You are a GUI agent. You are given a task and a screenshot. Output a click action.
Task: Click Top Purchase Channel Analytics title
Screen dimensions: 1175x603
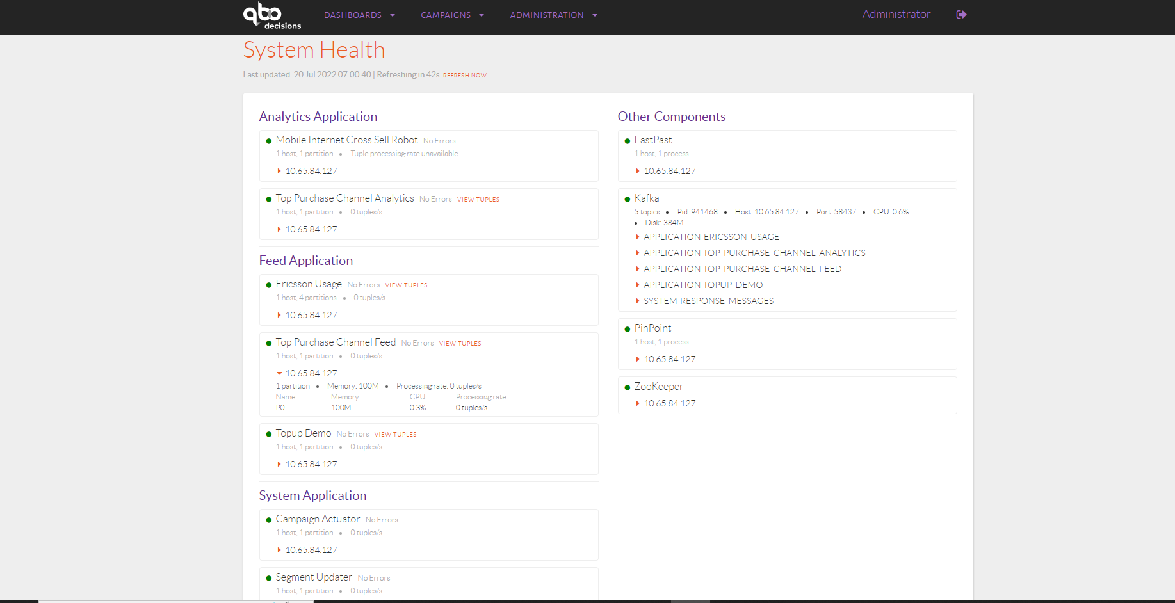344,198
